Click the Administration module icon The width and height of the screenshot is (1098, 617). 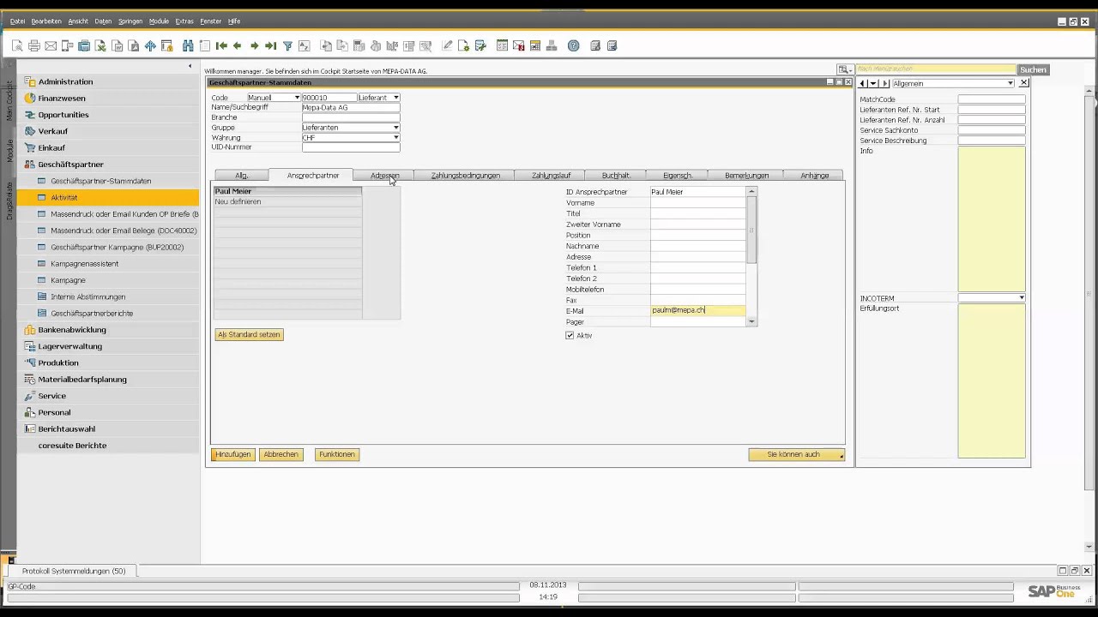30,81
